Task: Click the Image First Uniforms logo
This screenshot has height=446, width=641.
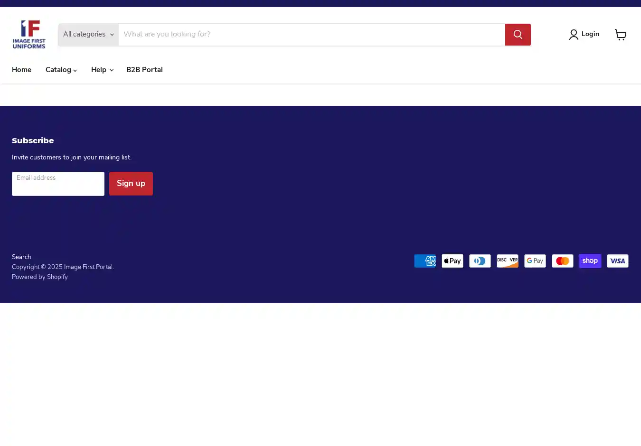Action: click(x=29, y=34)
